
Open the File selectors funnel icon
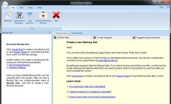[x=30, y=15]
